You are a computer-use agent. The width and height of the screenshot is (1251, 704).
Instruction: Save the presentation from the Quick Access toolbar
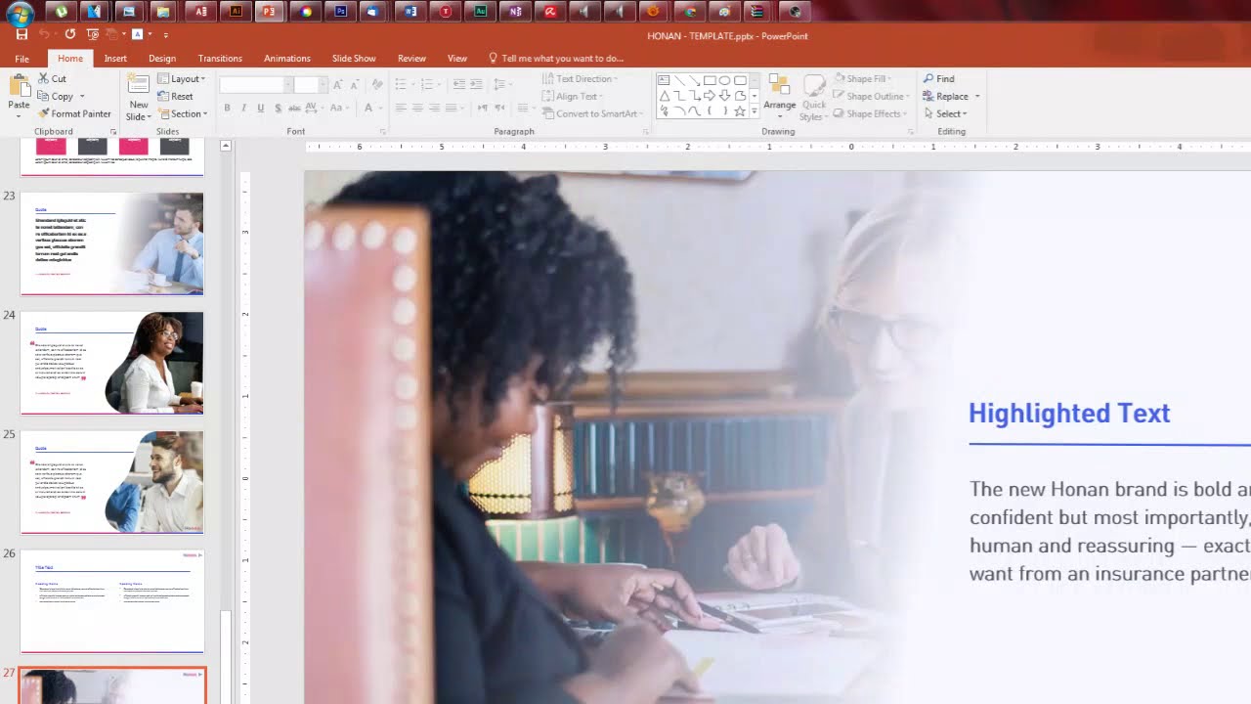coord(22,34)
